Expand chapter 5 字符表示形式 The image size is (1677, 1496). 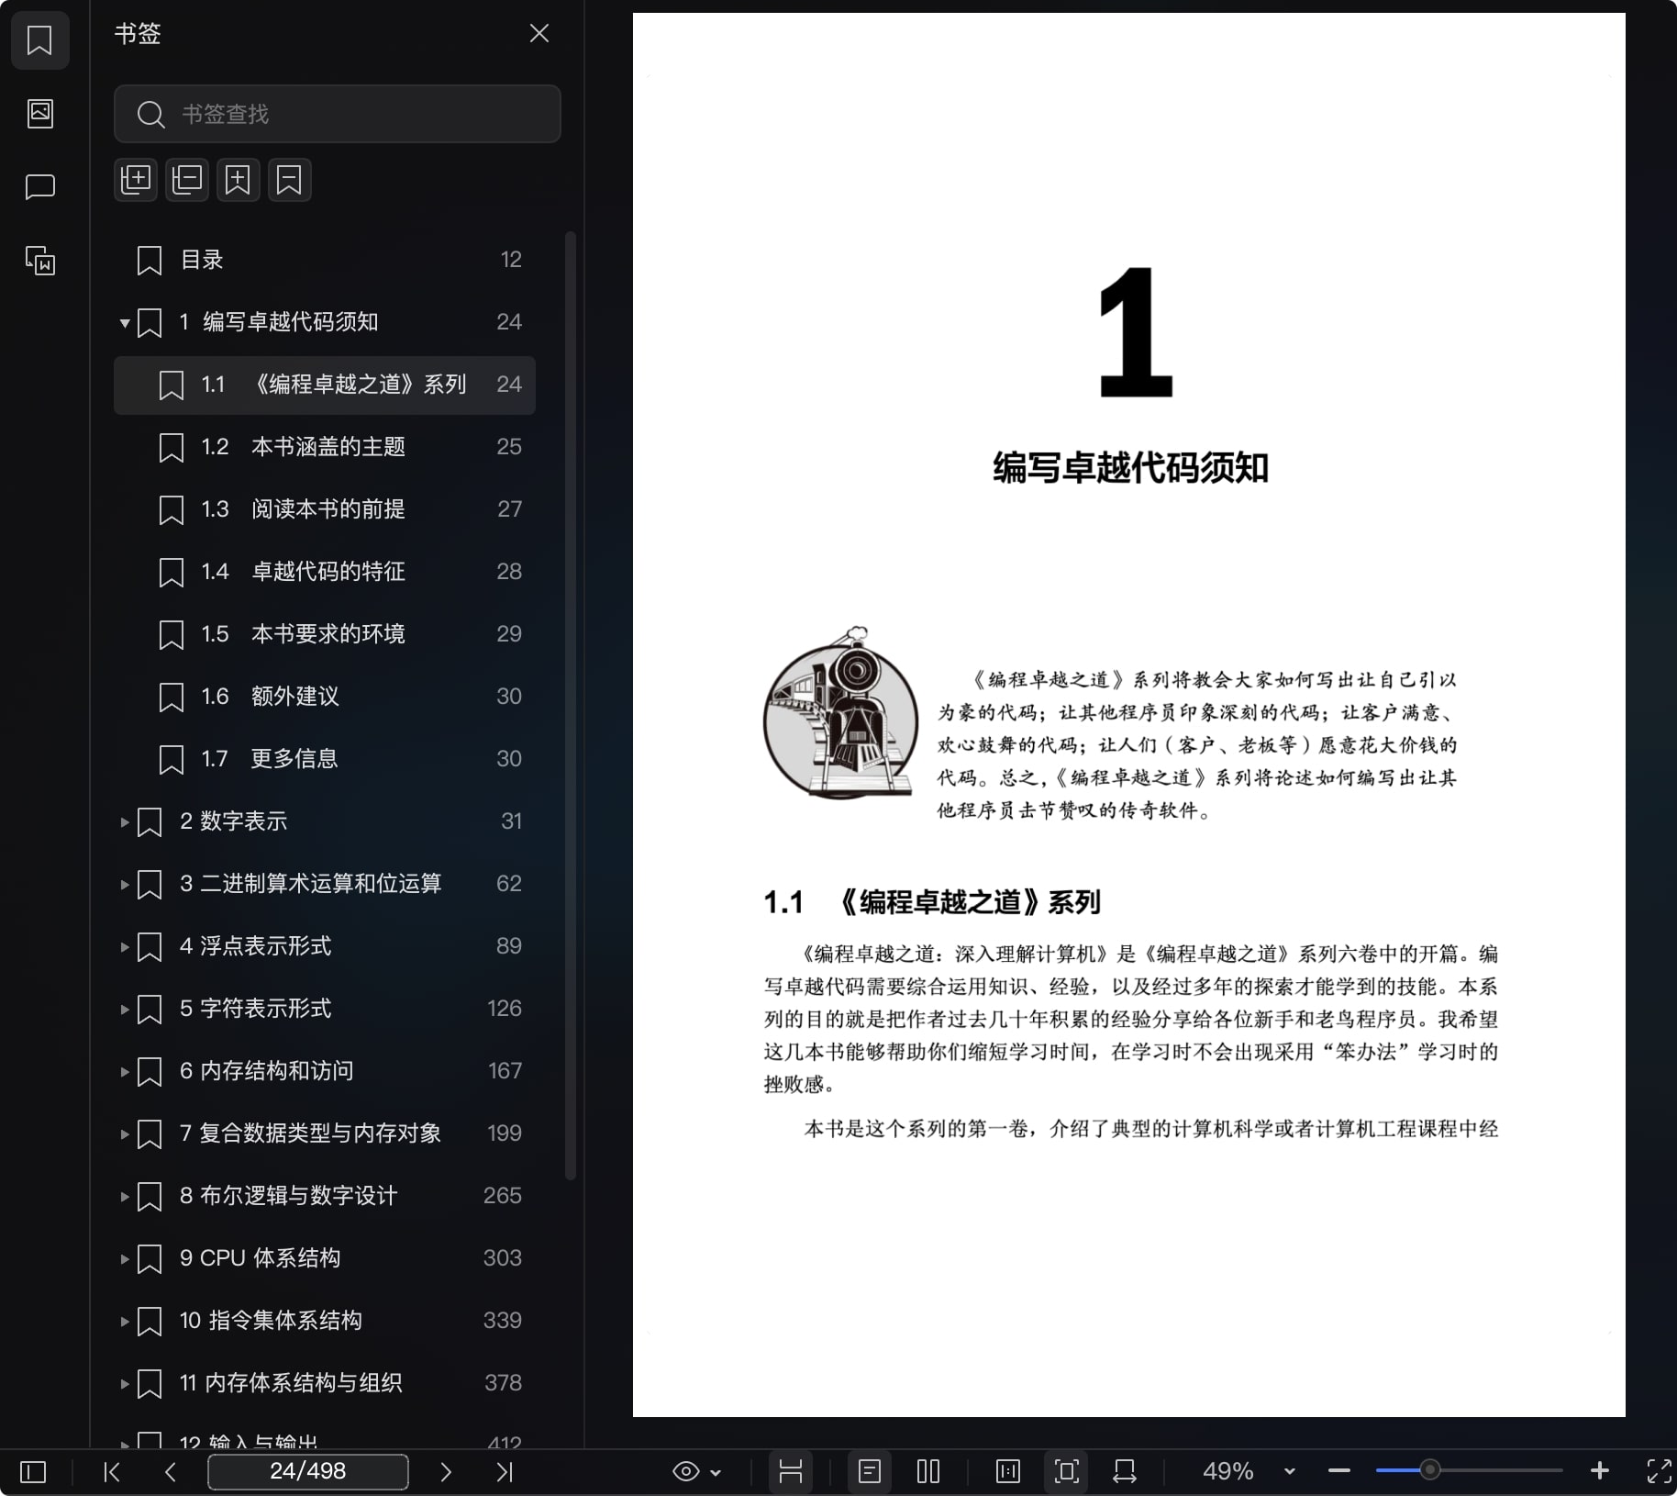tap(125, 1009)
